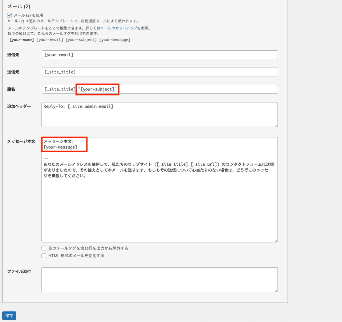Click the [your-message] line inside message body

point(60,147)
